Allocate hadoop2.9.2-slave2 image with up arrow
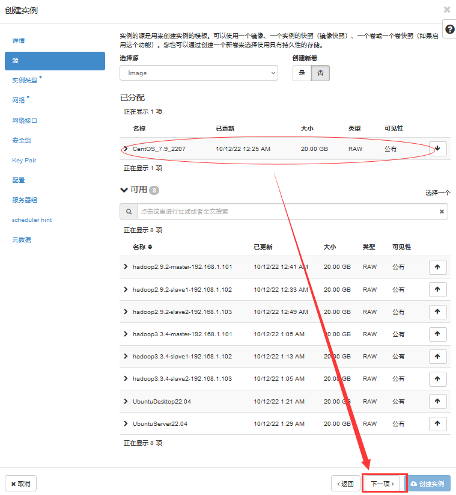456x495 pixels. [437, 312]
